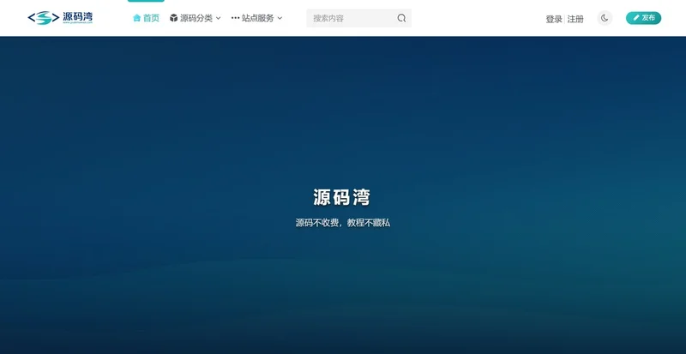686x354 pixels.
Task: Open the 登录 login link
Action: click(x=554, y=19)
